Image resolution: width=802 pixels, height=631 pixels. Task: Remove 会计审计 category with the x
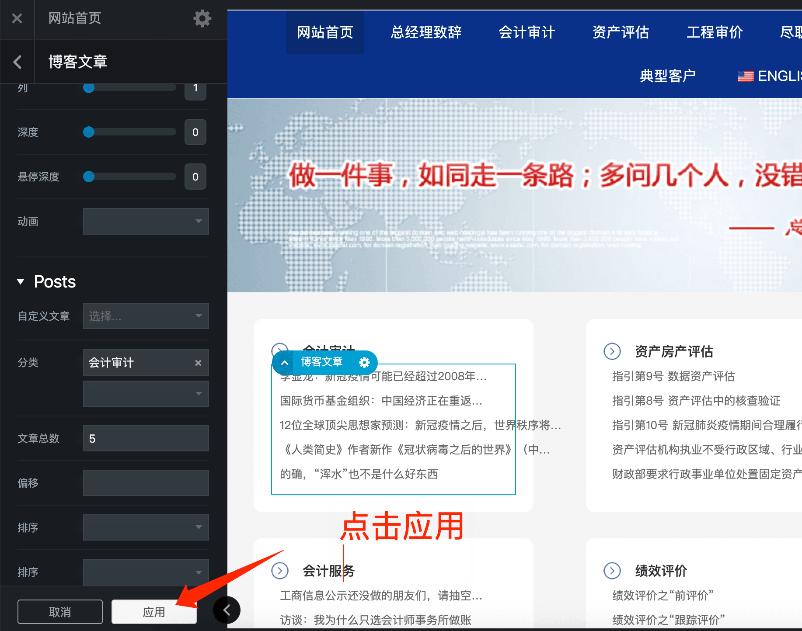(198, 363)
